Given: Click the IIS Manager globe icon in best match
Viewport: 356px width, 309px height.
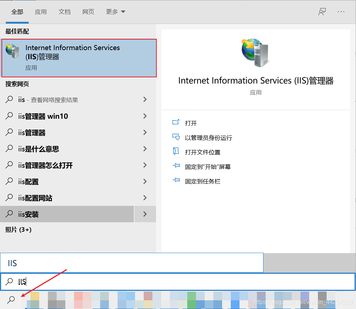Looking at the screenshot, I should tap(13, 51).
